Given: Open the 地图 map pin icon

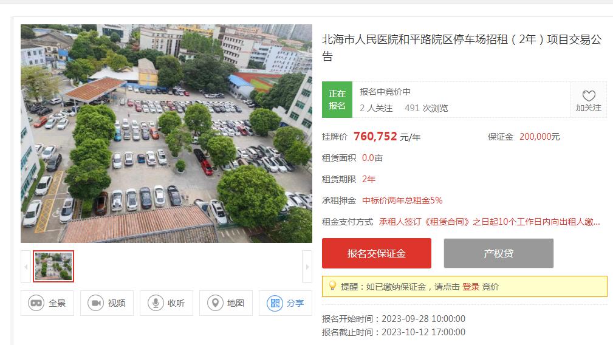Looking at the screenshot, I should tap(215, 303).
